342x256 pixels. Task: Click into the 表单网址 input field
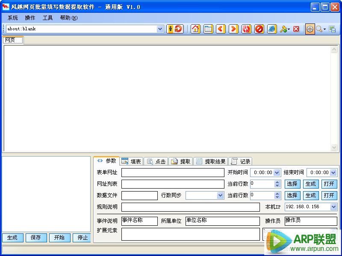click(173, 173)
